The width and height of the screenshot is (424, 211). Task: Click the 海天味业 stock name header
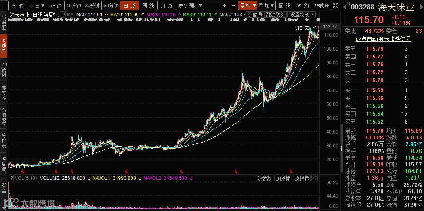[396, 7]
